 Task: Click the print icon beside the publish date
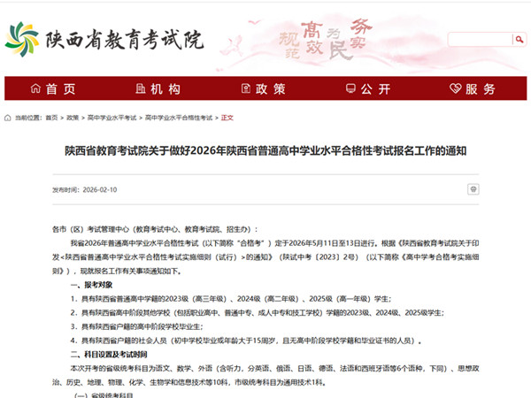tap(473, 189)
